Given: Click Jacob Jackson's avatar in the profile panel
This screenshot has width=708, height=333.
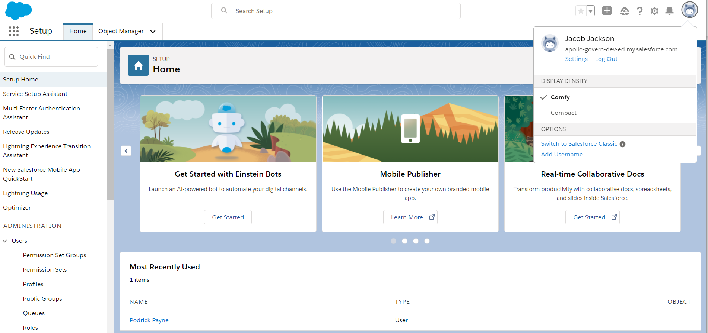Looking at the screenshot, I should click(550, 43).
